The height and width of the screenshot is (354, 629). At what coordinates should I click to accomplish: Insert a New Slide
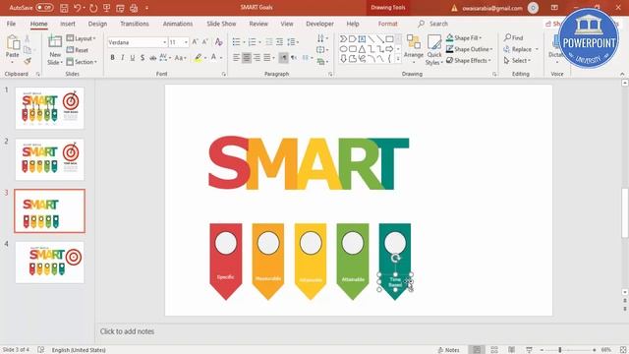(x=55, y=50)
